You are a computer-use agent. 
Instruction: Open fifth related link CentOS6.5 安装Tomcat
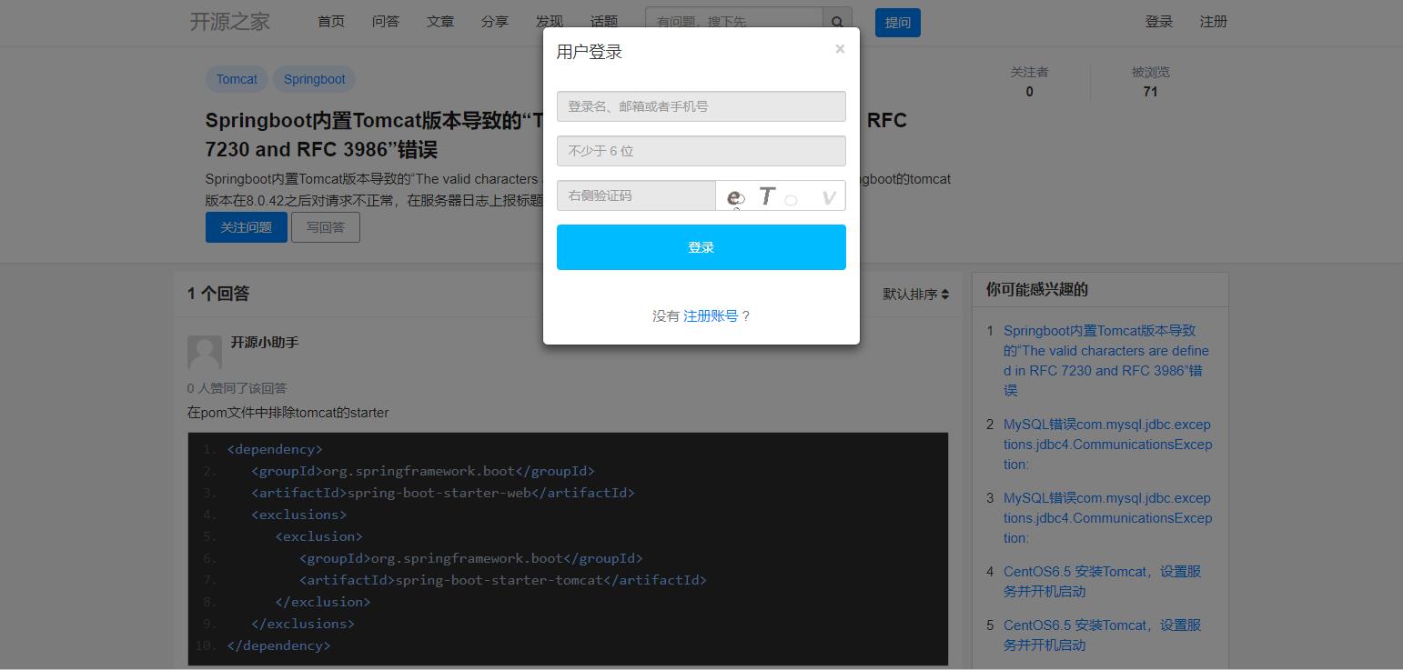pos(1102,635)
